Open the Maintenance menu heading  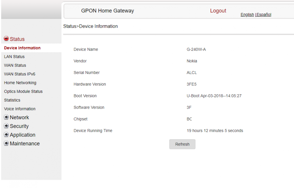click(x=25, y=144)
